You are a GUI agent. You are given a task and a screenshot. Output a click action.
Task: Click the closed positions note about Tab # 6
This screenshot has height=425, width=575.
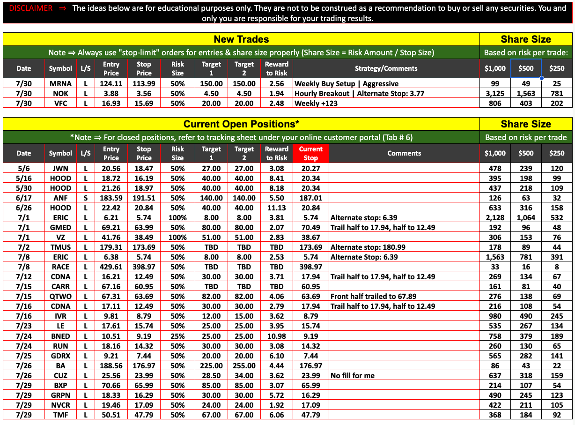241,137
